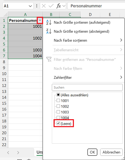Tick the 1003 filter checkbox
The image size is (125, 160).
[x=58, y=112]
